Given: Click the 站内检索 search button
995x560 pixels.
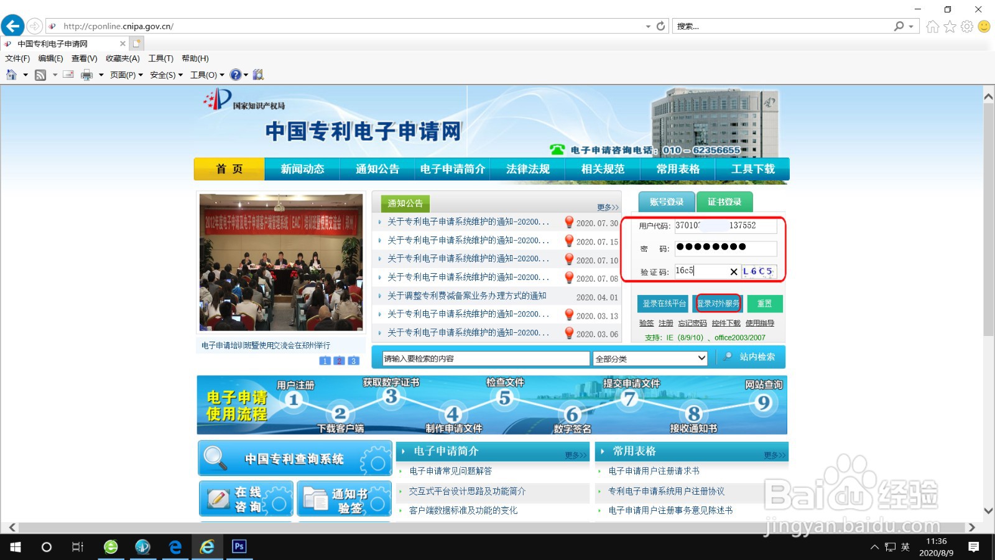Looking at the screenshot, I should point(751,357).
